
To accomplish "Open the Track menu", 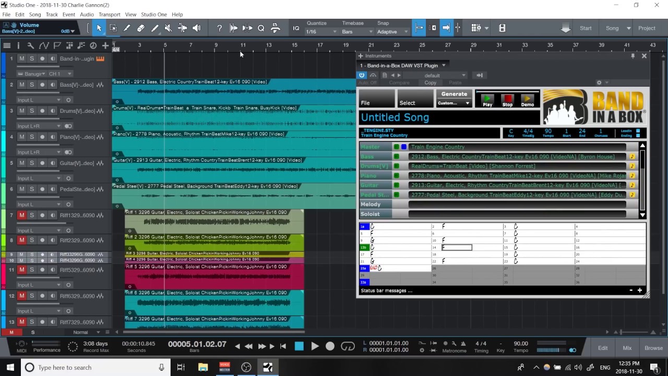I will tap(52, 15).
